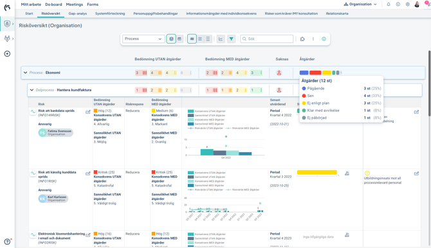Open edit icon beside Utbildningsinsats action text
This screenshot has width=431, height=248.
coord(416,173)
